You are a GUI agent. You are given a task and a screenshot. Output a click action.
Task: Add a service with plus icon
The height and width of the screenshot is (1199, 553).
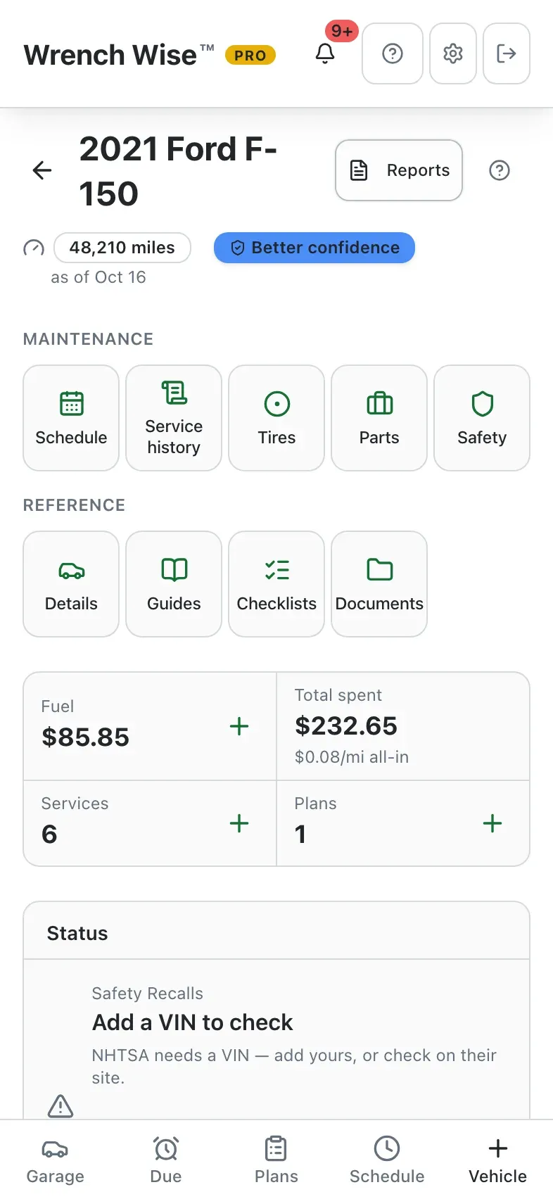[x=239, y=823]
